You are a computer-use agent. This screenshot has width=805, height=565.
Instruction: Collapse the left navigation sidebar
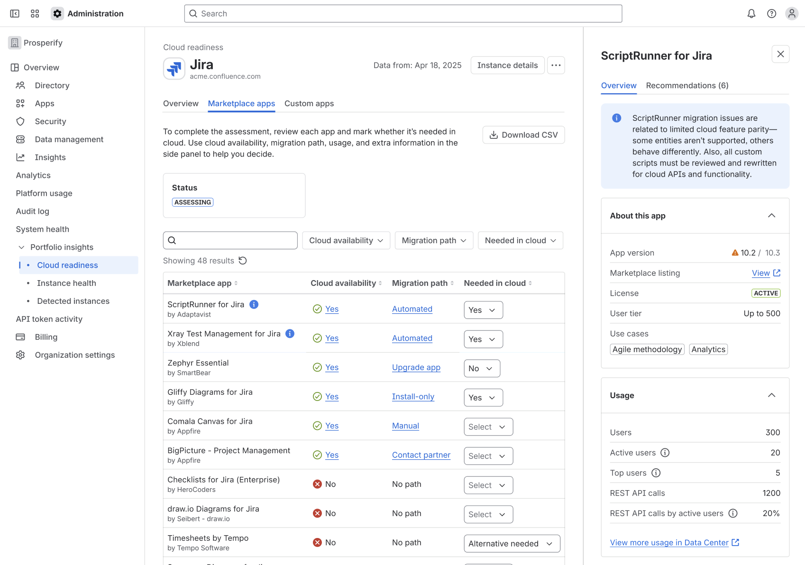(14, 13)
